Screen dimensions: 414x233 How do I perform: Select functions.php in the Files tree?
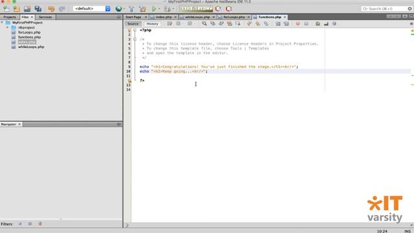tap(29, 37)
